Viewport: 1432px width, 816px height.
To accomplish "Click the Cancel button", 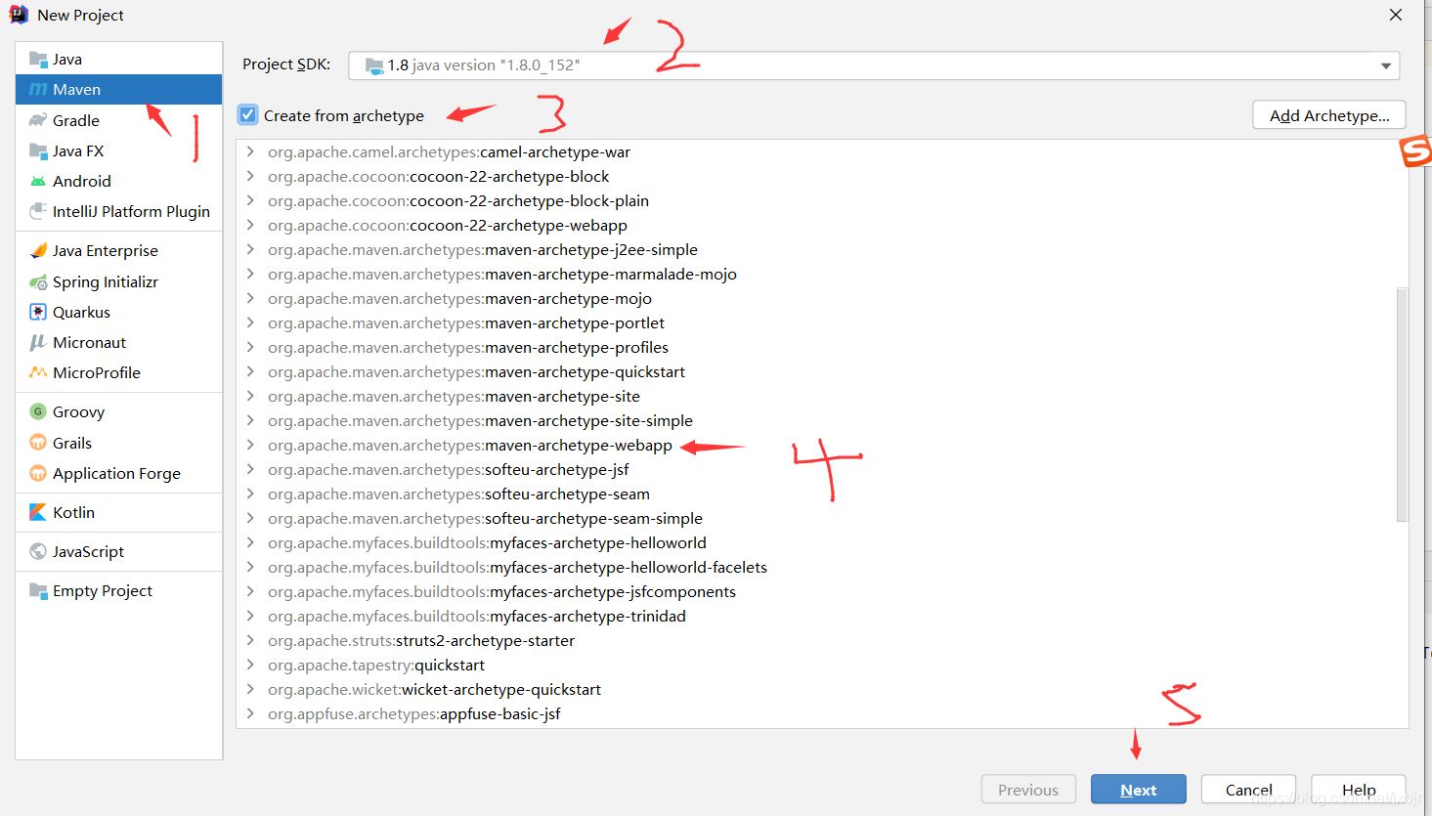I will (x=1249, y=790).
